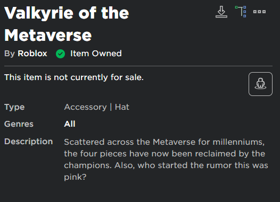
Task: Click the Item Owned label
Action: (96, 54)
